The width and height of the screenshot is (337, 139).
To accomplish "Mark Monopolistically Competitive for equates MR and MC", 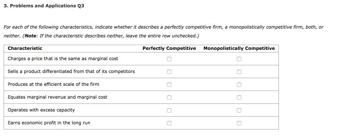I will (x=239, y=98).
